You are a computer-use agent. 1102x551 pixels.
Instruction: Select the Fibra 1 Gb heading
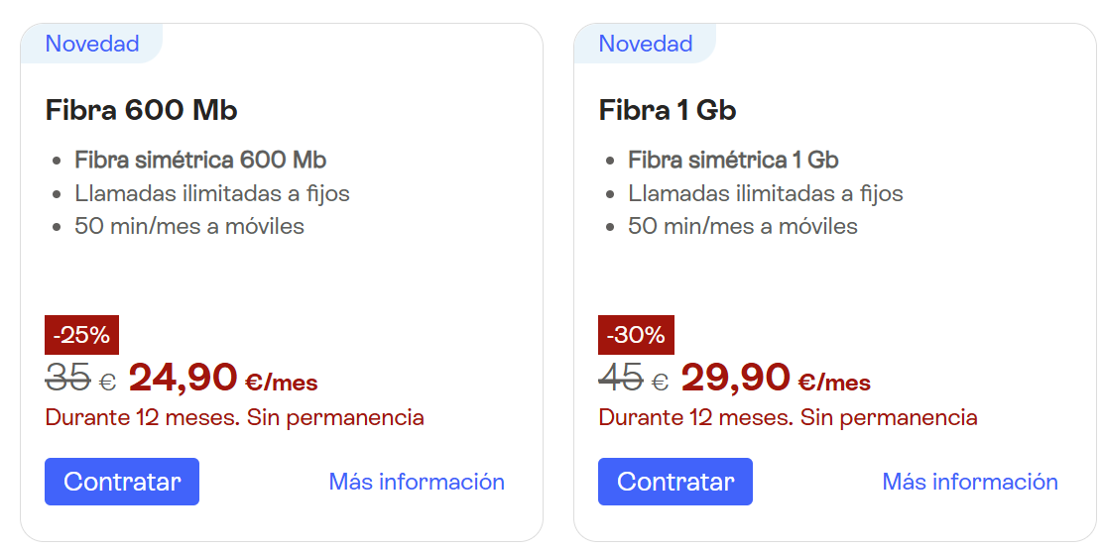pyautogui.click(x=668, y=109)
